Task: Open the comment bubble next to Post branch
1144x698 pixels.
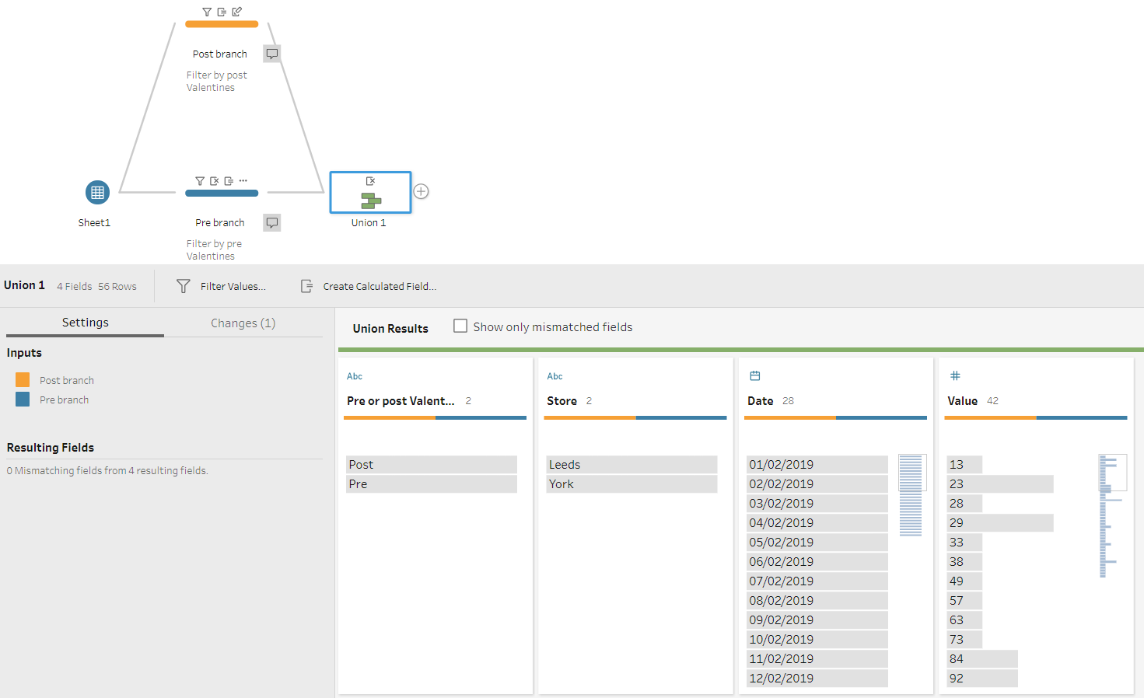Action: coord(271,53)
